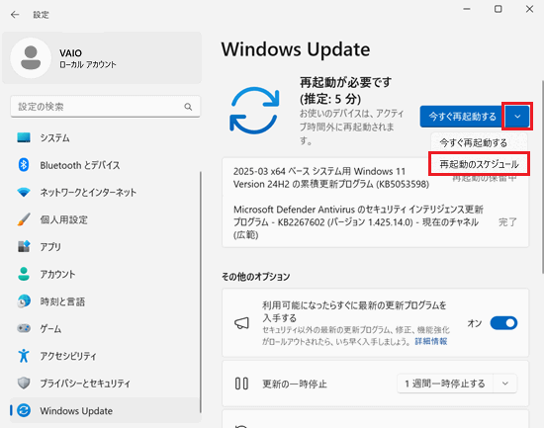Click the large update sync arrows icon
The width and height of the screenshot is (544, 428).
coord(254,111)
